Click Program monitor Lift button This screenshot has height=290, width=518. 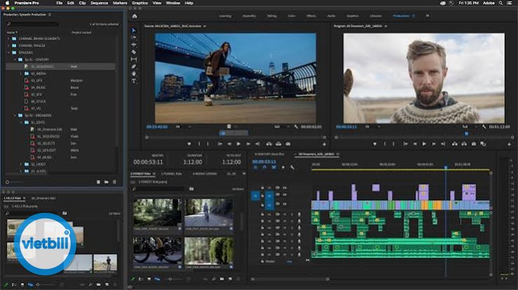pos(455,144)
